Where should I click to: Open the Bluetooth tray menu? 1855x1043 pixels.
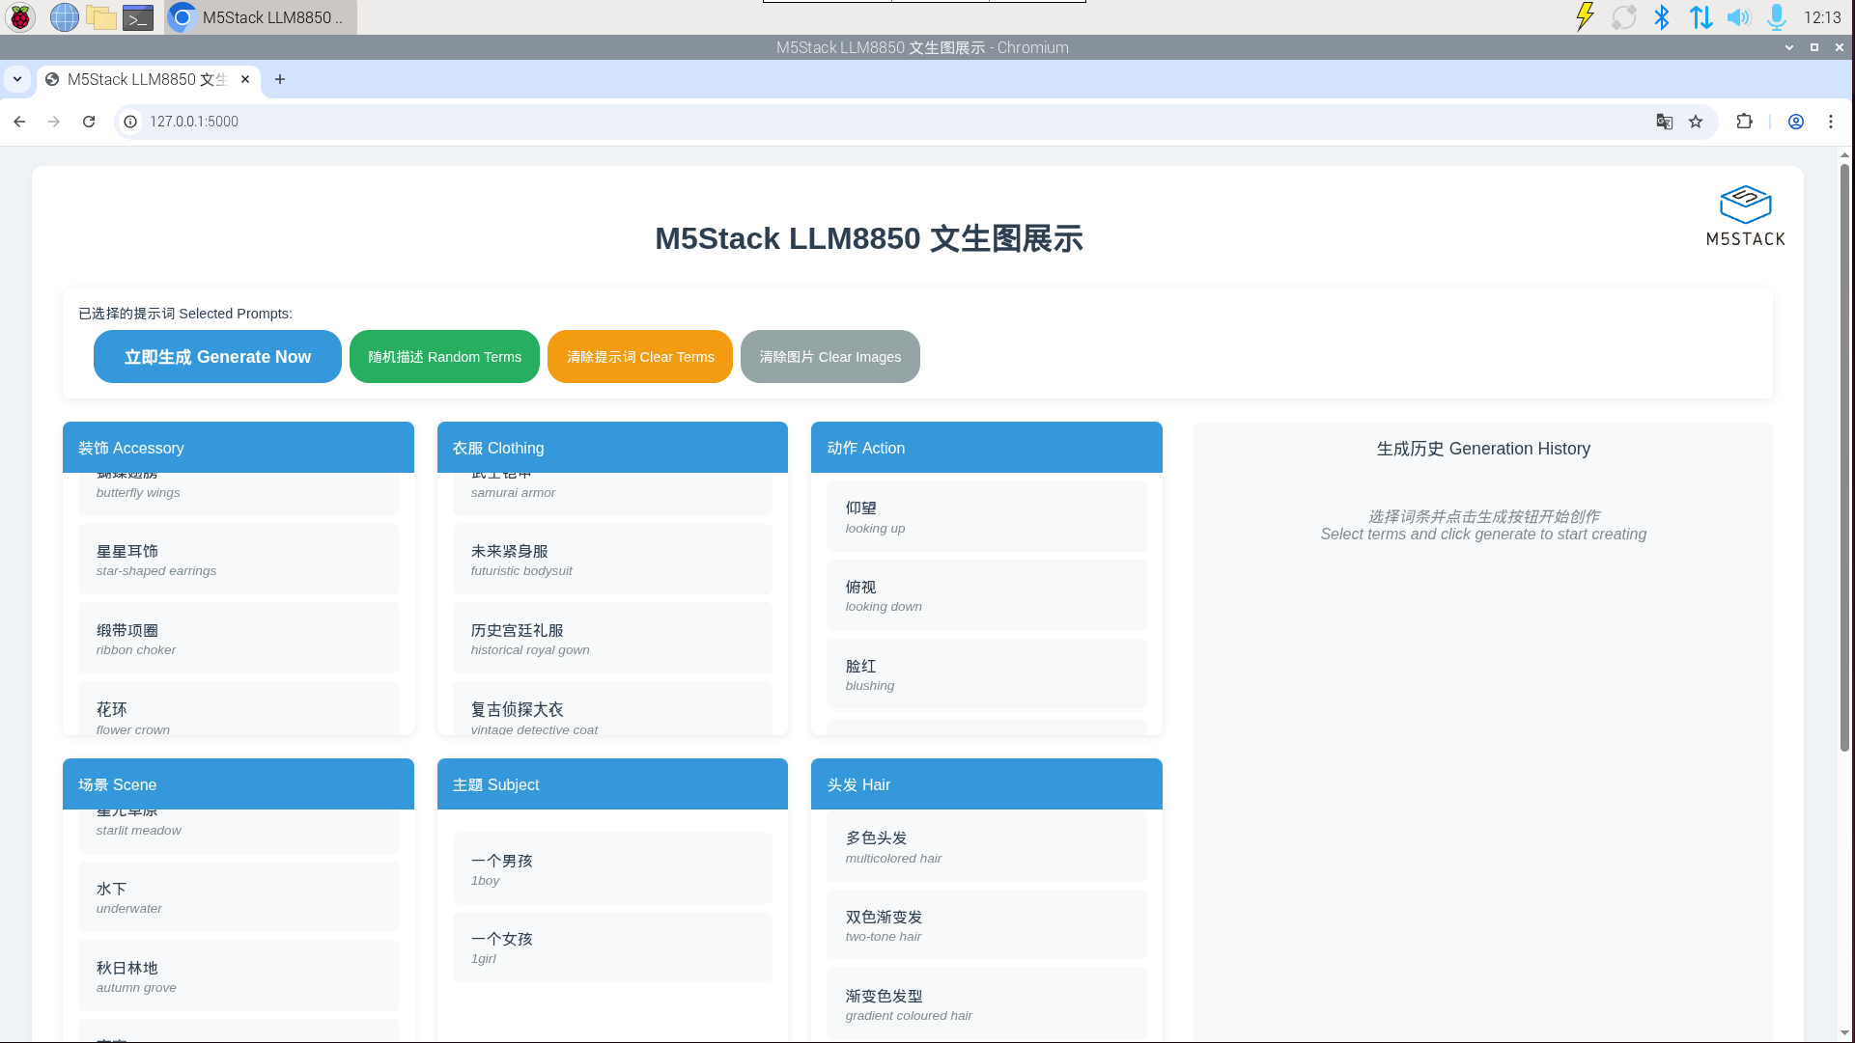coord(1662,17)
